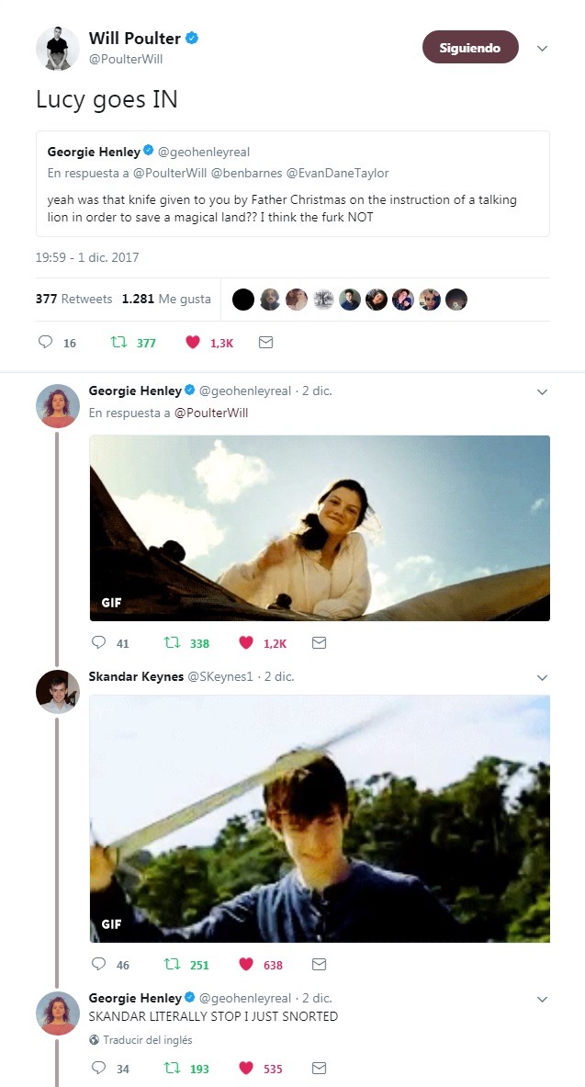Expand options chevron on Georgie Henley's GIF tweet
The height and width of the screenshot is (1087, 585).
[542, 391]
